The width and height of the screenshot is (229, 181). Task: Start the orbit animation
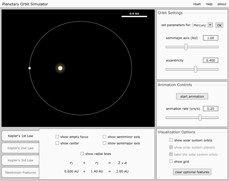(x=192, y=96)
